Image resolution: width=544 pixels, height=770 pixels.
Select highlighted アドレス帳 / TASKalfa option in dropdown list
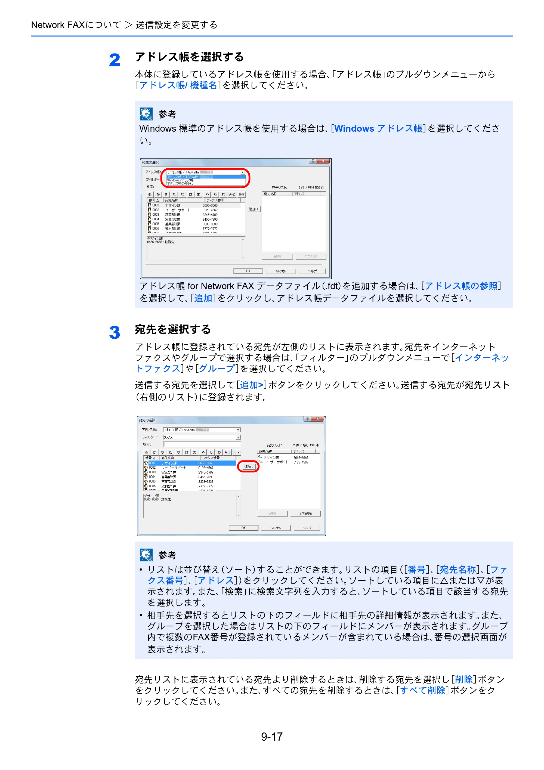(x=206, y=177)
